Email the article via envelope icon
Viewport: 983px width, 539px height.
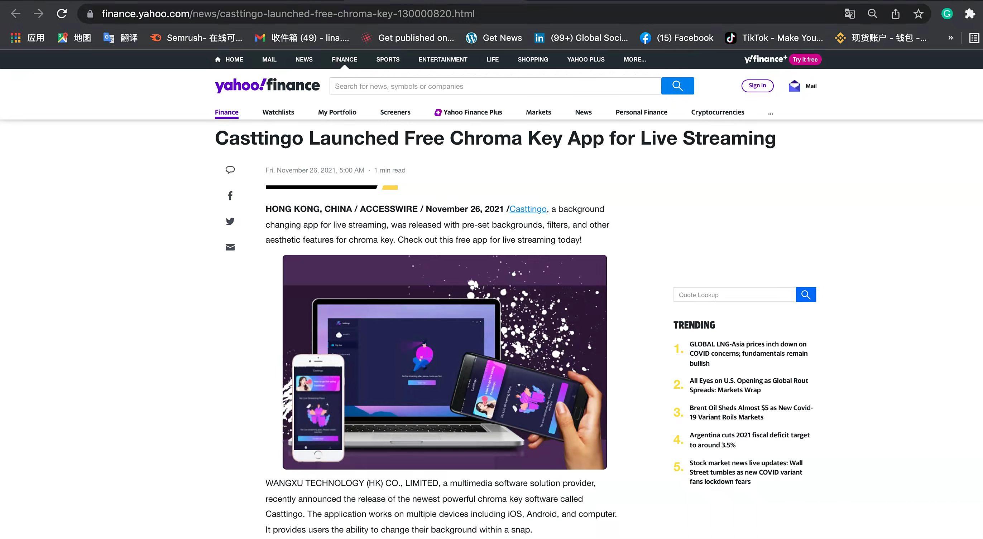[230, 247]
